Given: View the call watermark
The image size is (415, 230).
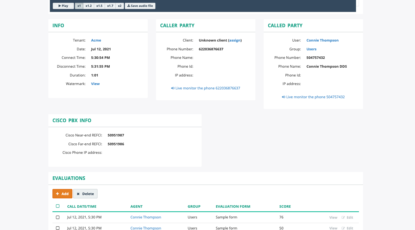Looking at the screenshot, I should [x=95, y=84].
